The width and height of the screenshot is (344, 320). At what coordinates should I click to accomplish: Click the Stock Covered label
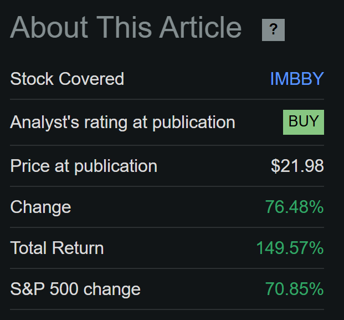point(67,79)
